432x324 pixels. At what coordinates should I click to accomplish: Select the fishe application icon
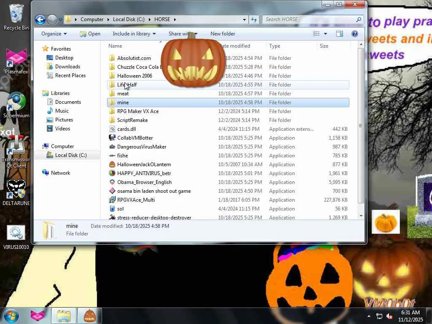click(x=112, y=156)
